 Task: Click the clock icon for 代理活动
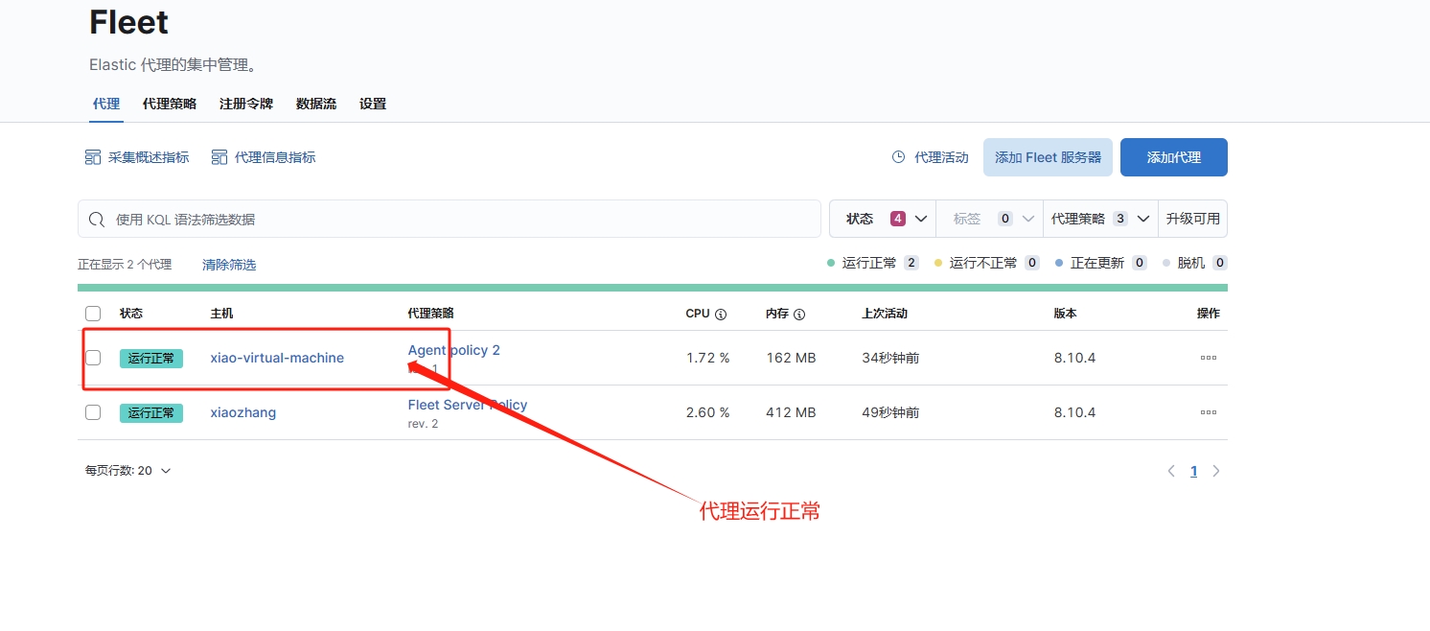click(898, 157)
